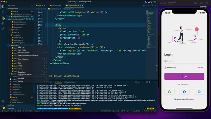
Task: Tap Facebook login icon in simulator
Action: point(184,92)
